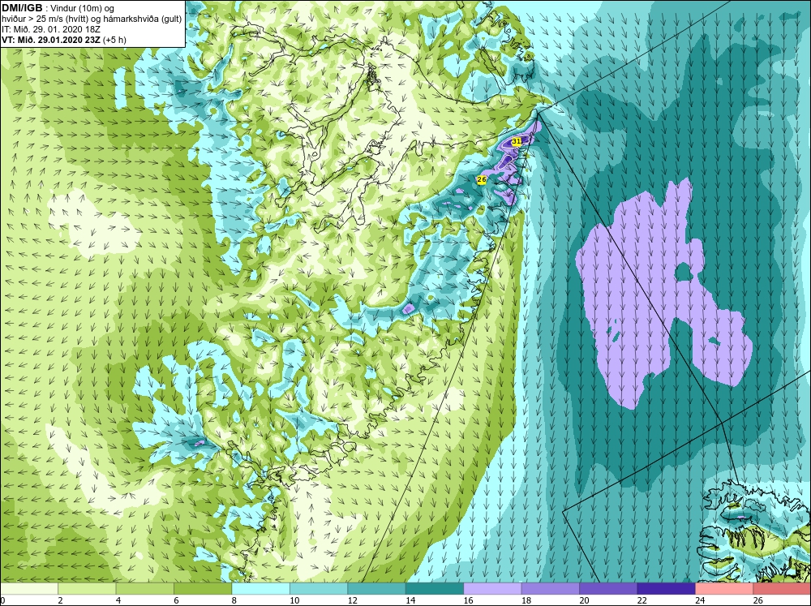Image resolution: width=811 pixels, height=606 pixels.
Task: Select the violet 20–22 m/s legend swatch
Action: 608,588
